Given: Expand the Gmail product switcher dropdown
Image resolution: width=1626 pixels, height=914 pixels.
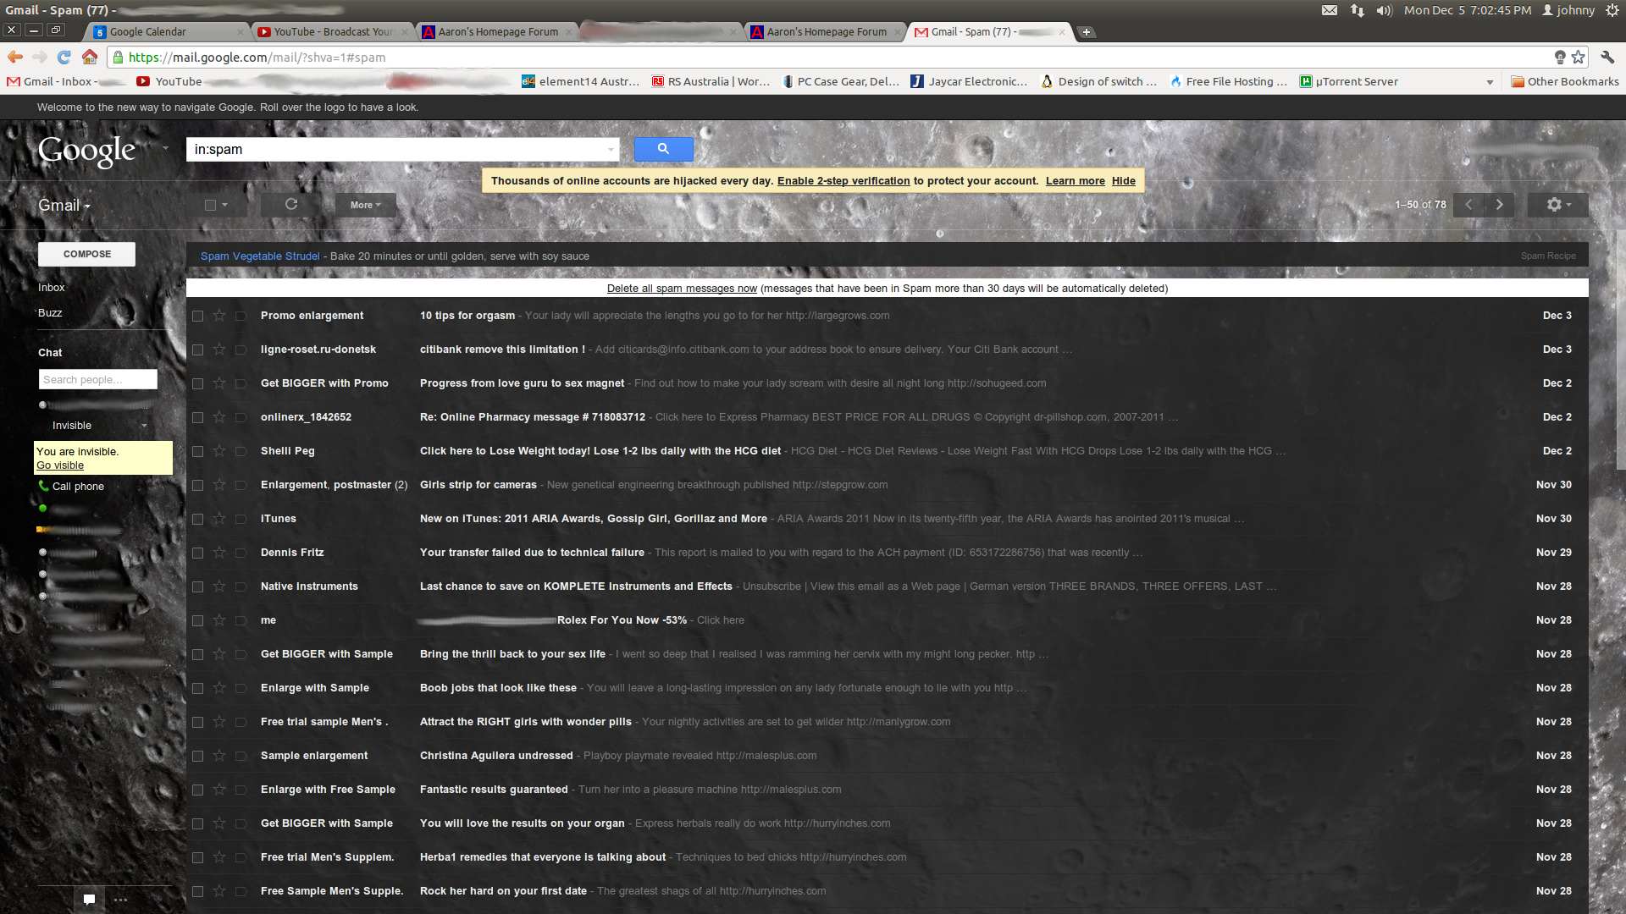Looking at the screenshot, I should pos(64,205).
